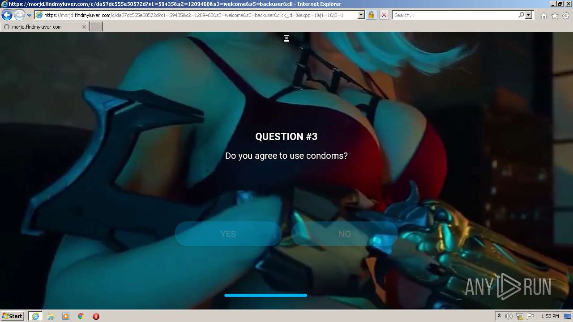Close the overlay with top X icon
The height and width of the screenshot is (322, 573).
pyautogui.click(x=286, y=38)
